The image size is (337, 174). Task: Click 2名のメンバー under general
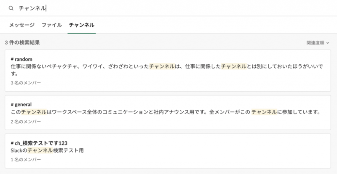[x=26, y=121]
